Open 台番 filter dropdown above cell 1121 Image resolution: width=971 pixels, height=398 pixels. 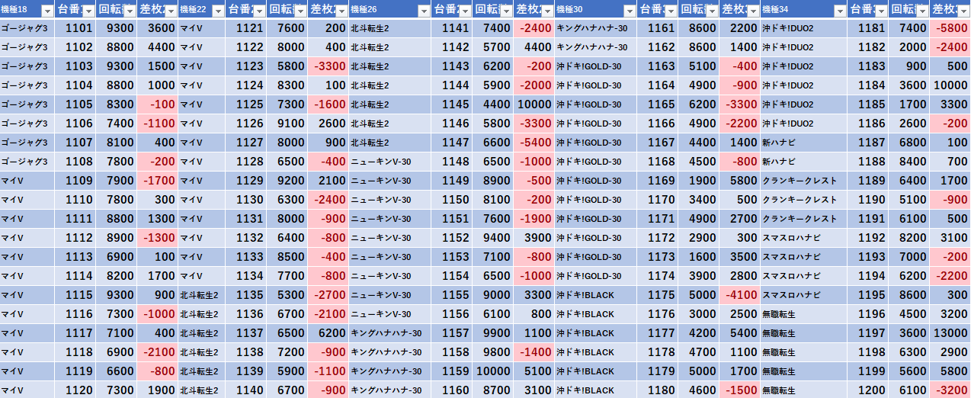[259, 11]
